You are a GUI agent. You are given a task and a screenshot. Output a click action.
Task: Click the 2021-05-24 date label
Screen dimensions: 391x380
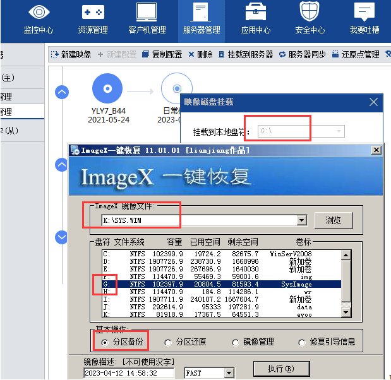coord(109,120)
